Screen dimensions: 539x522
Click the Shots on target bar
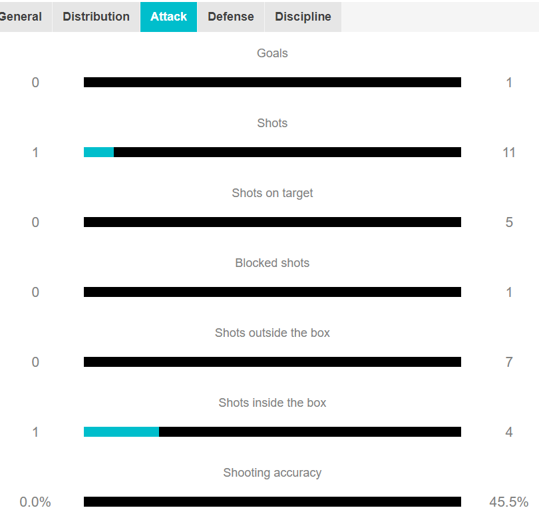click(x=272, y=222)
